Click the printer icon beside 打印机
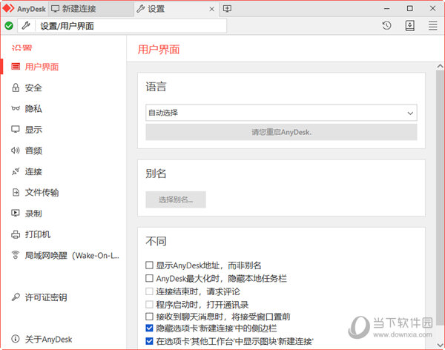This screenshot has height=350, width=445. pos(16,234)
